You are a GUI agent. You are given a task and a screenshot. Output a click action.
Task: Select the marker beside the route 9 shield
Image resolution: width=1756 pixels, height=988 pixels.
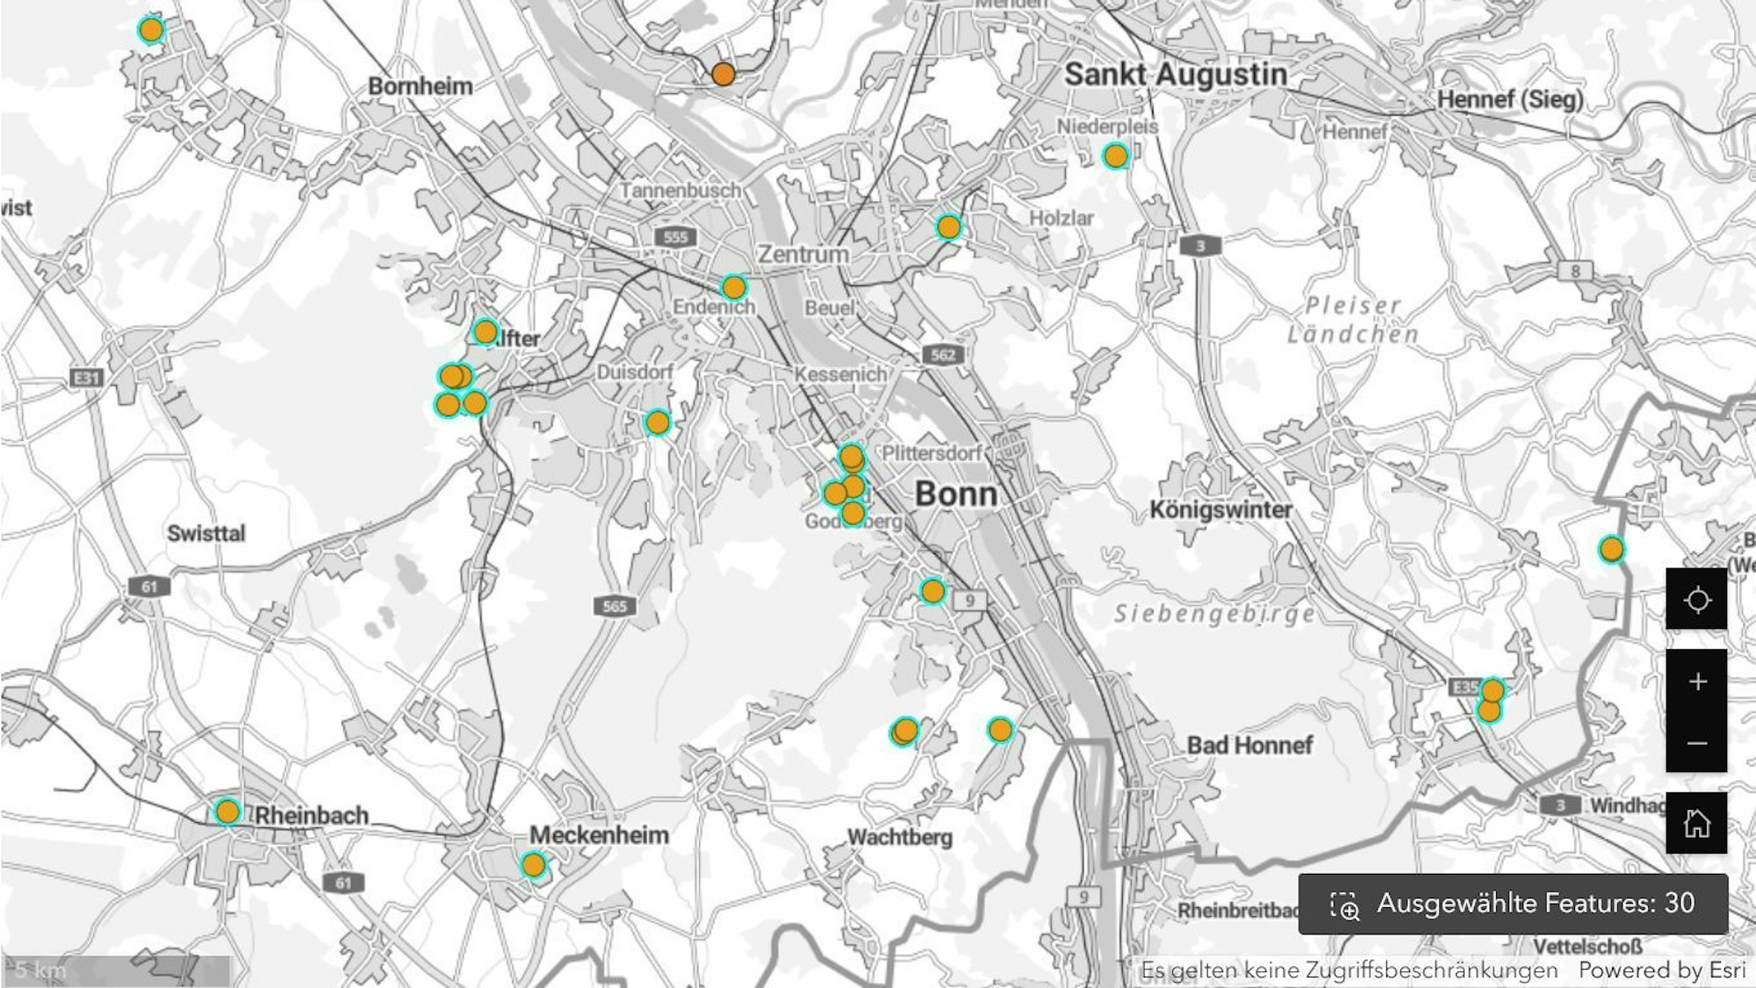pyautogui.click(x=932, y=591)
